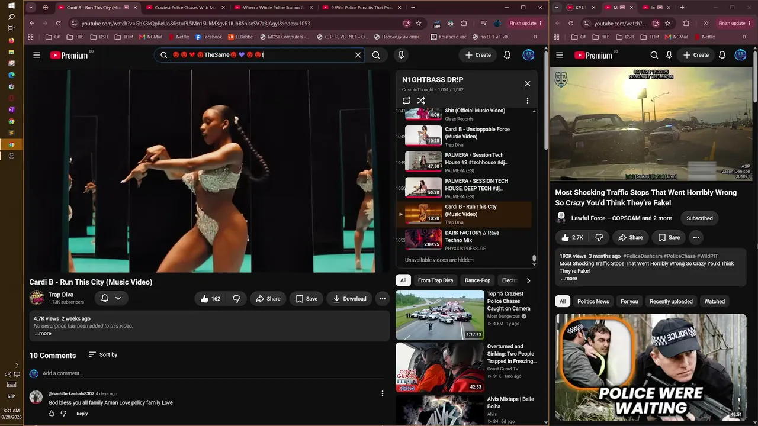This screenshot has width=758, height=426.
Task: Click Add a comment field
Action: [x=213, y=373]
